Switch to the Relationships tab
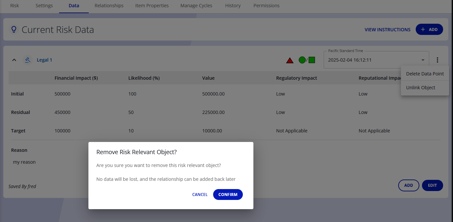 point(109,6)
